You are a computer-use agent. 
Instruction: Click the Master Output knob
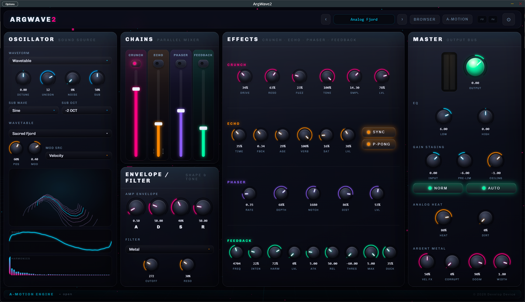(475, 66)
